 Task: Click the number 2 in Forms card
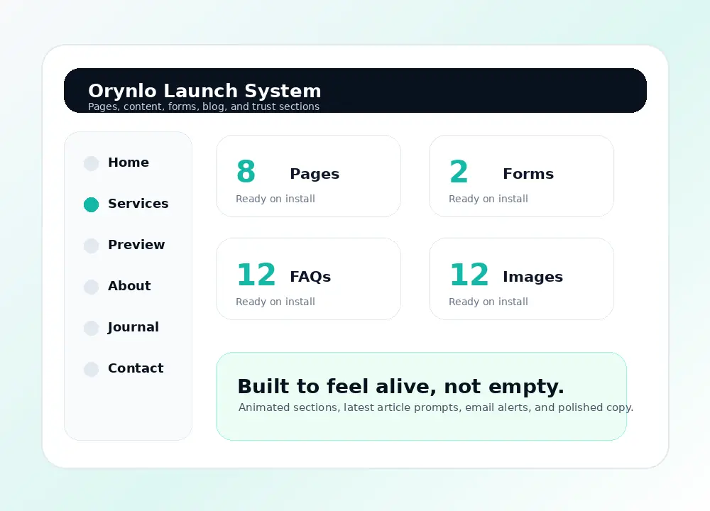coord(459,172)
